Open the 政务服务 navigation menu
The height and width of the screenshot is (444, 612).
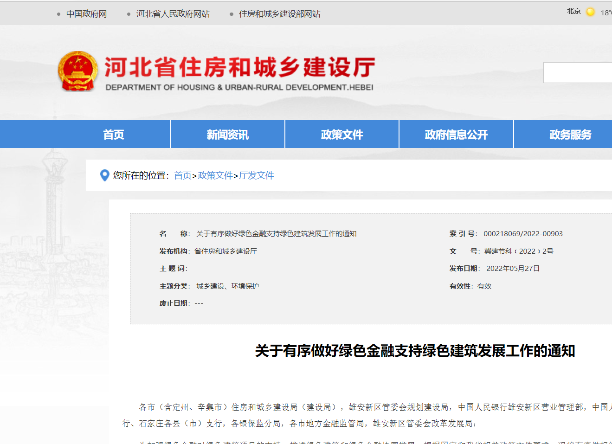(x=570, y=134)
